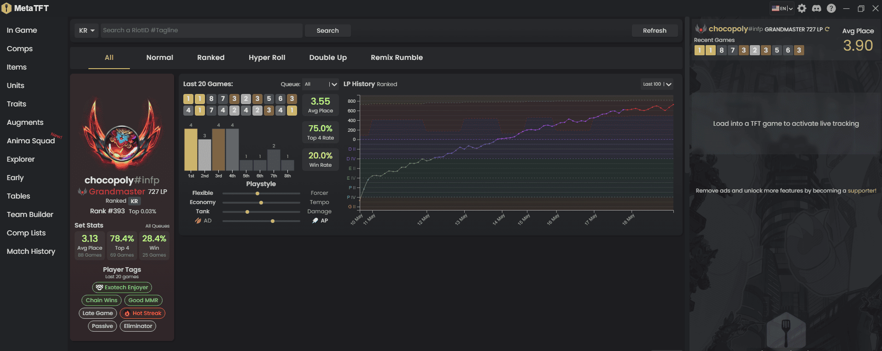Open Explorer in sidebar
The width and height of the screenshot is (882, 351).
point(21,159)
